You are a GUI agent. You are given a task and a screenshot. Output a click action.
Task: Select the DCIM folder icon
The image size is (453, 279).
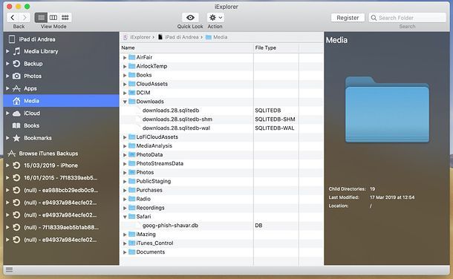132,93
